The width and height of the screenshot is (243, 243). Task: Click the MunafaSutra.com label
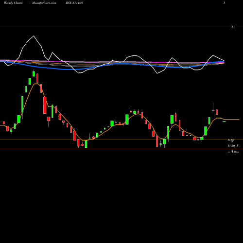pos(44,3)
